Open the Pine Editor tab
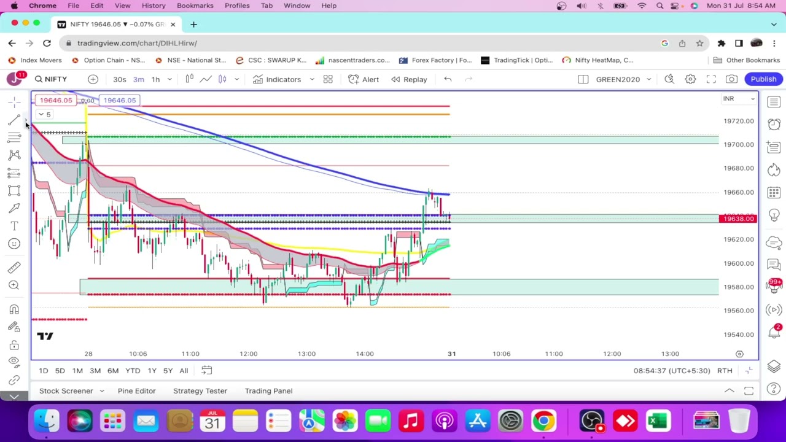Screen dimensions: 786x442 pos(136,391)
